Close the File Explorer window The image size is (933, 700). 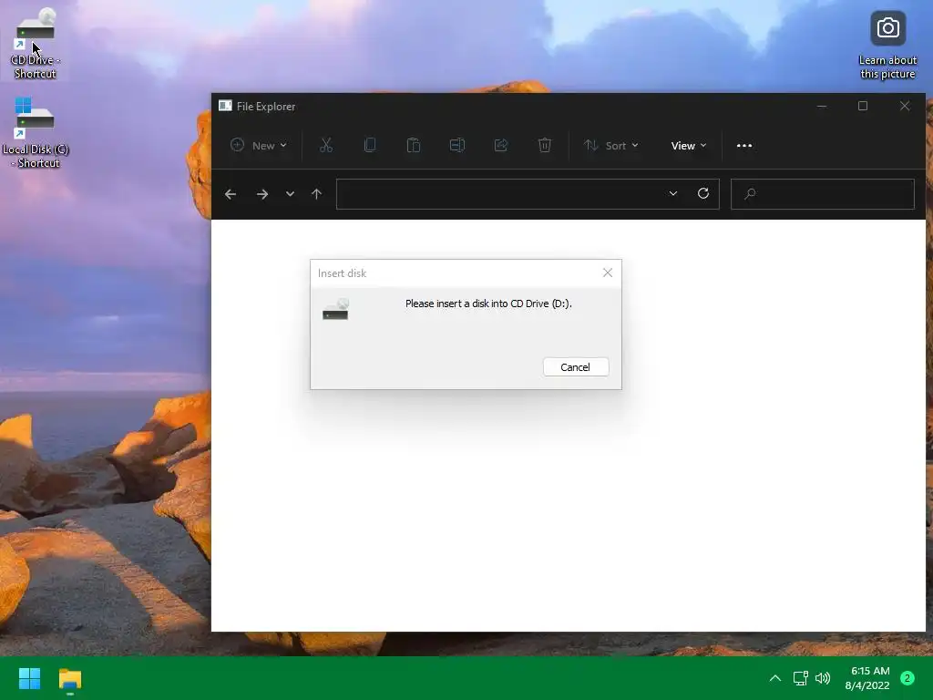coord(905,106)
